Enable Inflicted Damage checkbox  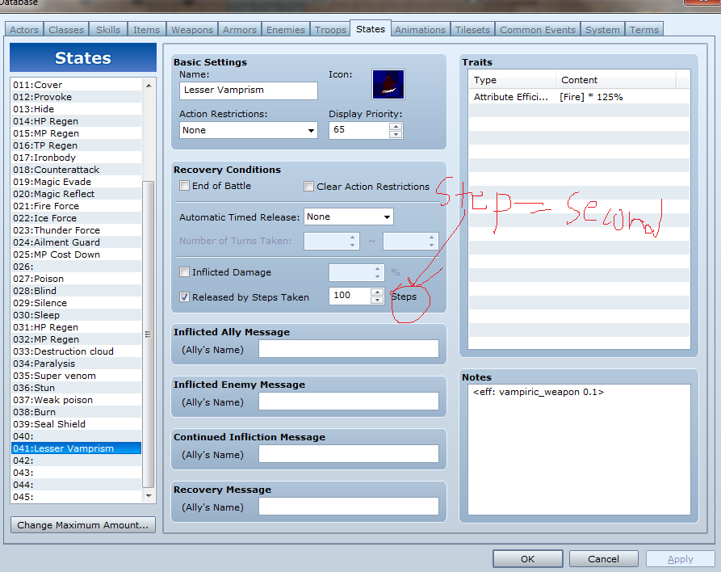point(184,272)
